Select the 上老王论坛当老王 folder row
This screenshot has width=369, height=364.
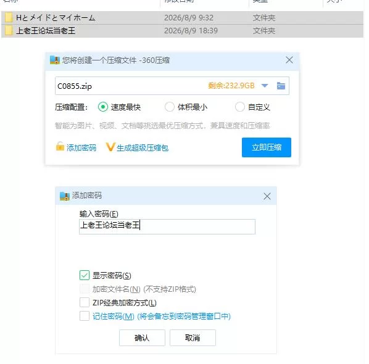click(x=183, y=31)
